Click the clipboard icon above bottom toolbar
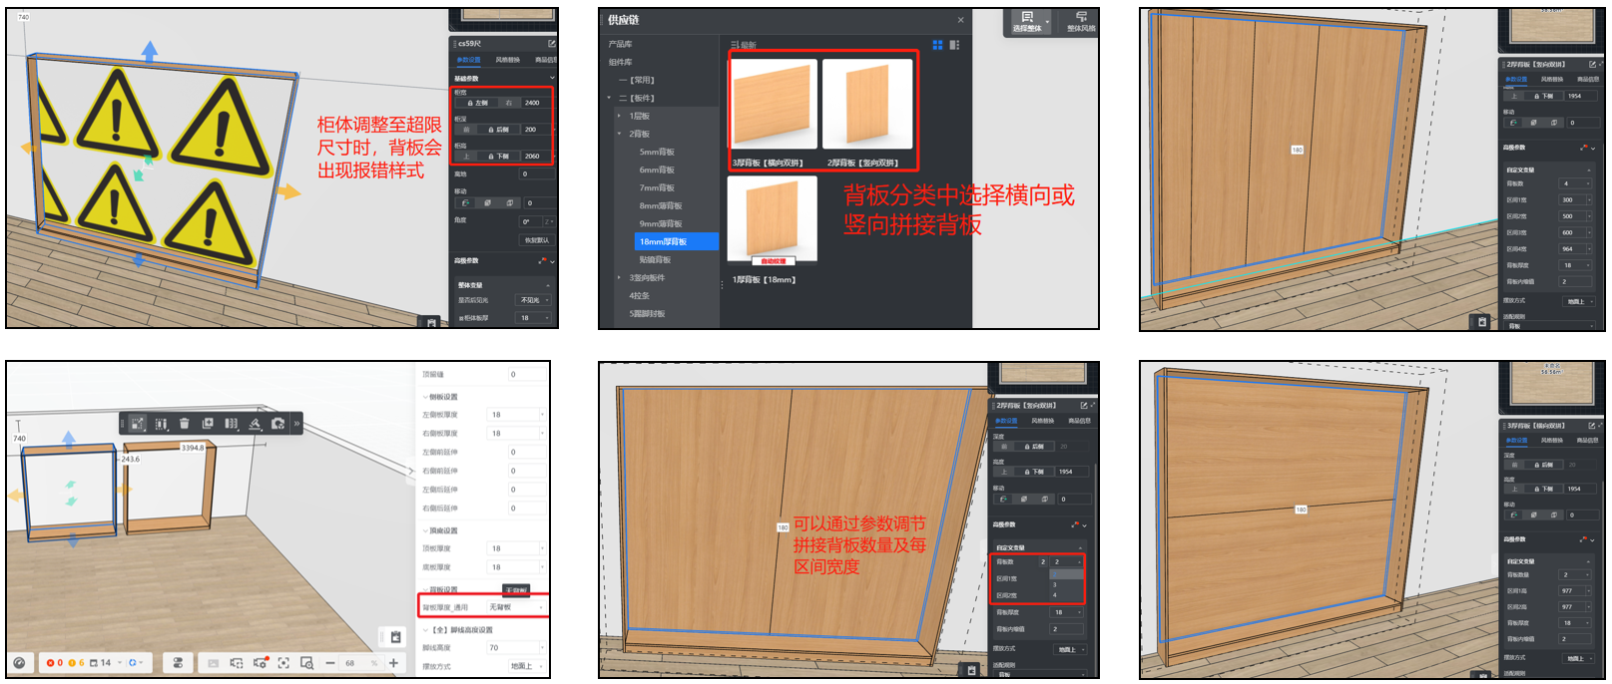Image resolution: width=1612 pixels, height=684 pixels. pos(395,637)
